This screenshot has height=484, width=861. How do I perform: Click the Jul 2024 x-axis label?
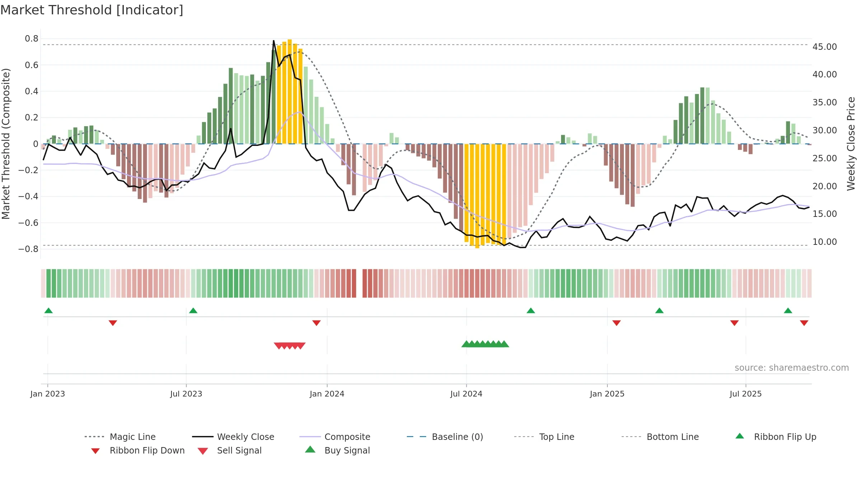point(466,394)
